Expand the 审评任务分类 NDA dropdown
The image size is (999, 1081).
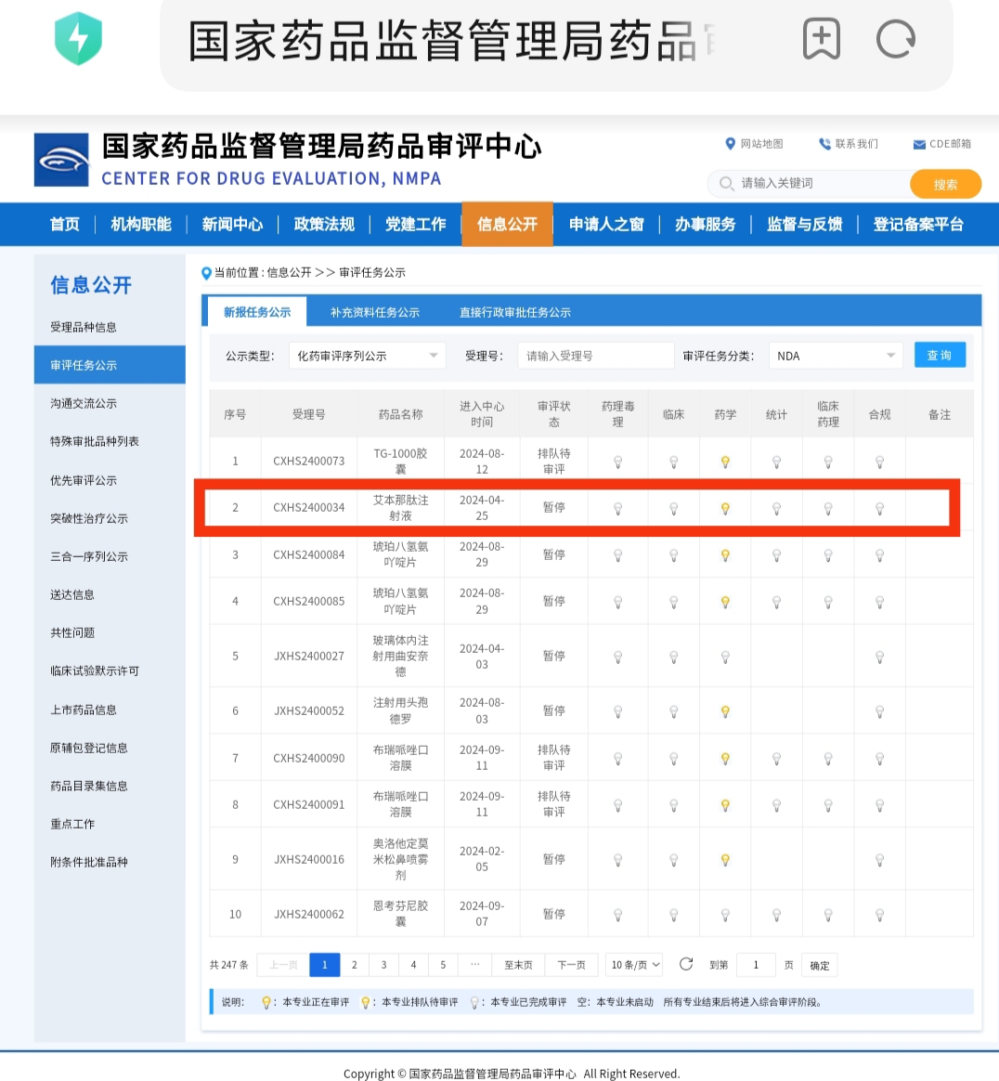click(x=836, y=356)
